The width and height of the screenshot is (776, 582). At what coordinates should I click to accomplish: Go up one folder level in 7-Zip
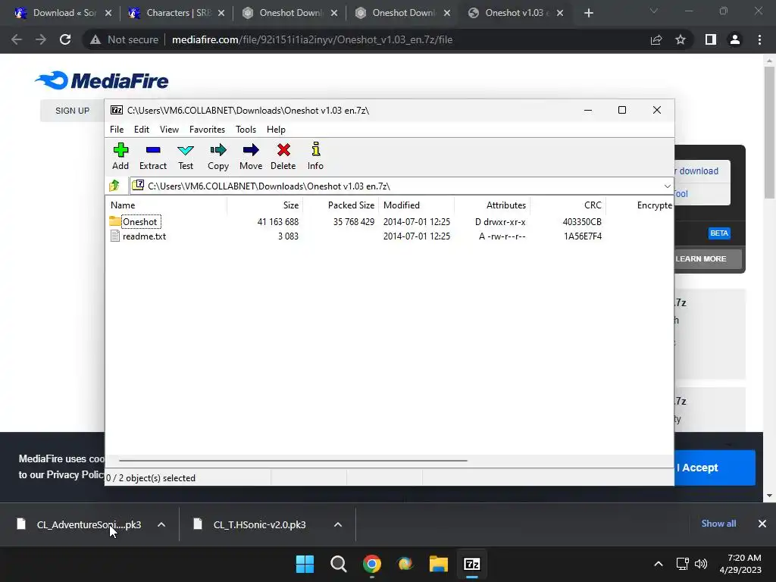(115, 186)
